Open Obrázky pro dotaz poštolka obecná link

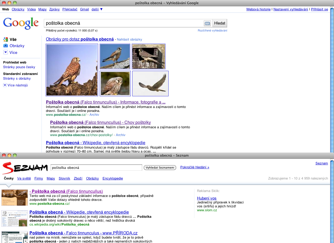click(x=80, y=39)
